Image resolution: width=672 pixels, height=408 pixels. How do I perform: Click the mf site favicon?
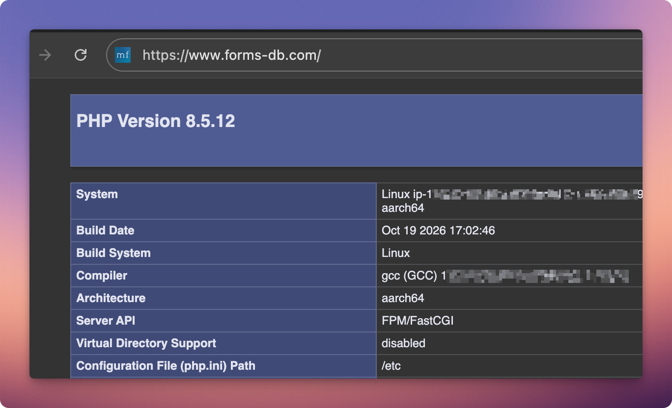(x=123, y=55)
